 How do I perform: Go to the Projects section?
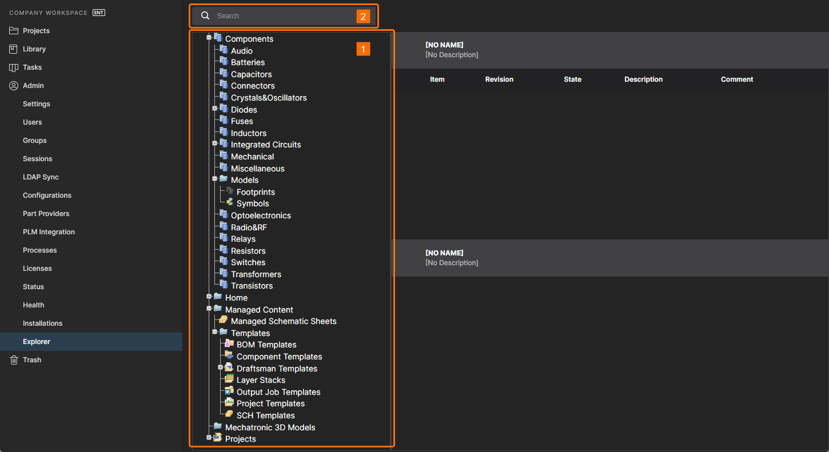[x=36, y=31]
